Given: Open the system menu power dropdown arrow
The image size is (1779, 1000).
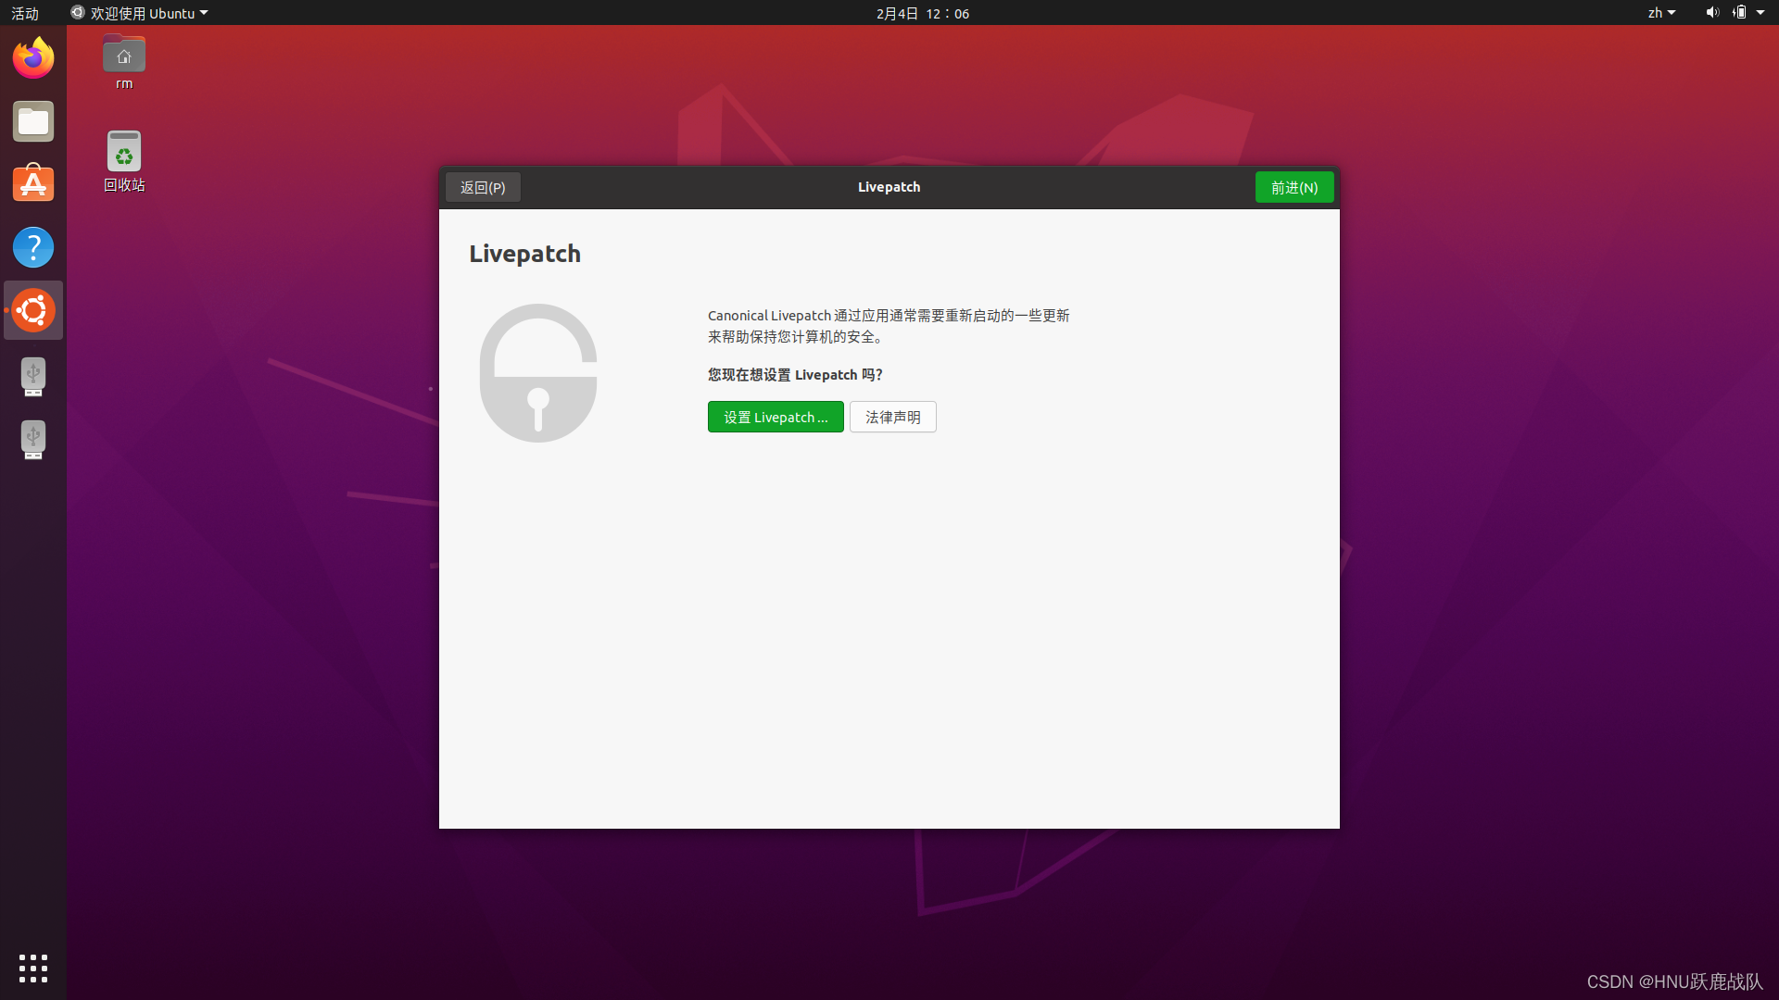Looking at the screenshot, I should pos(1760,13).
